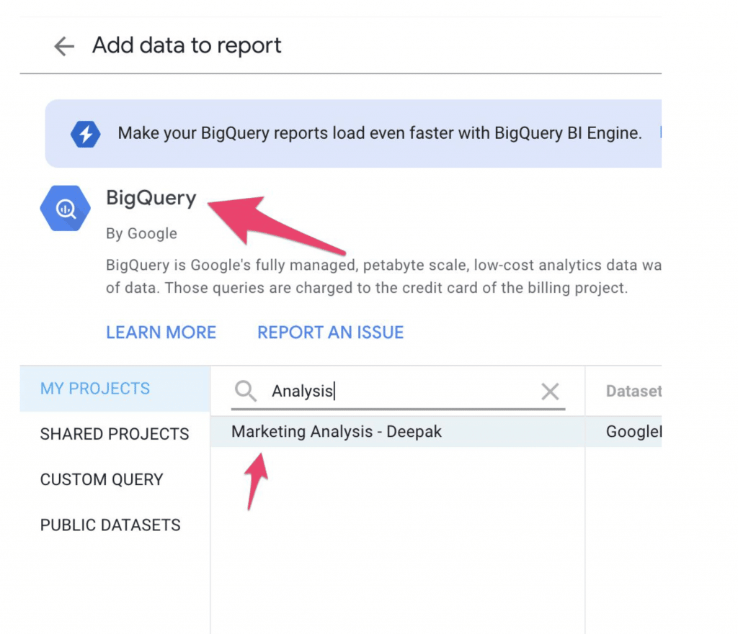Image resolution: width=738 pixels, height=634 pixels.
Task: Switch to SHARED PROJECTS
Action: point(115,434)
